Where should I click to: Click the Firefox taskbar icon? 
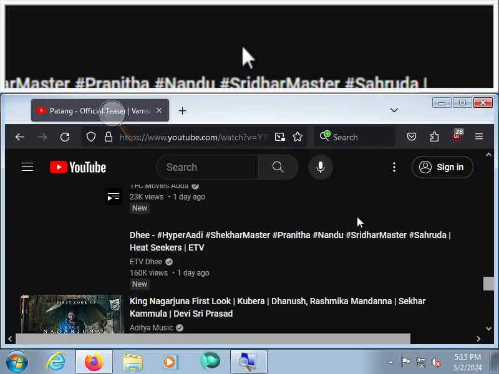pos(94,362)
